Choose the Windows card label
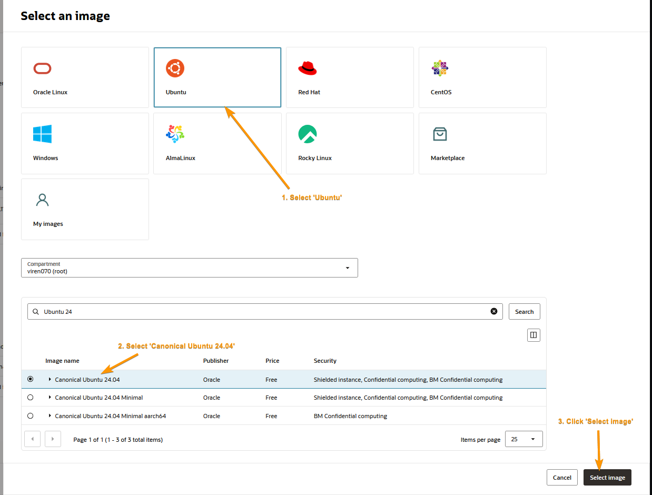The image size is (652, 495). 45,158
